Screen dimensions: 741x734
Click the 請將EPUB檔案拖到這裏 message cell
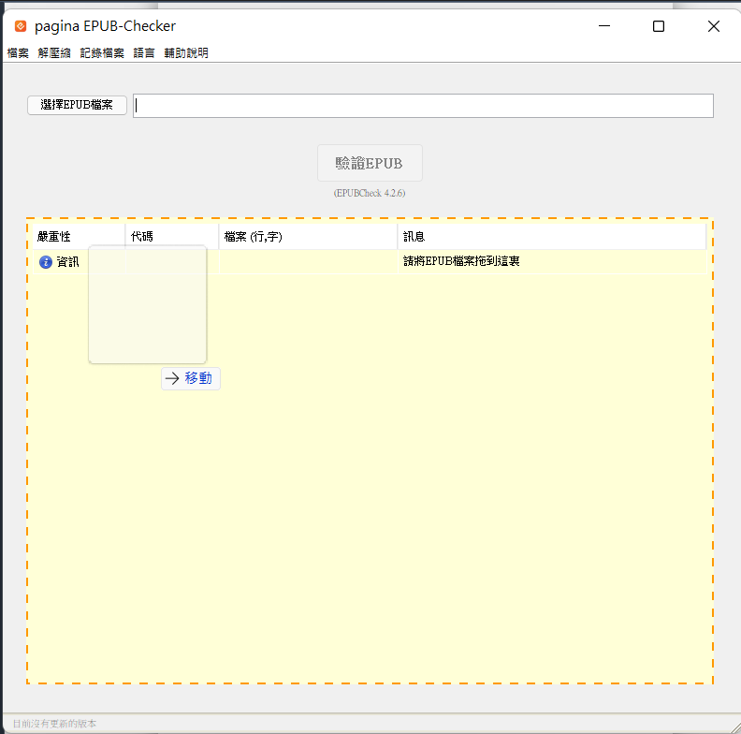coord(552,261)
